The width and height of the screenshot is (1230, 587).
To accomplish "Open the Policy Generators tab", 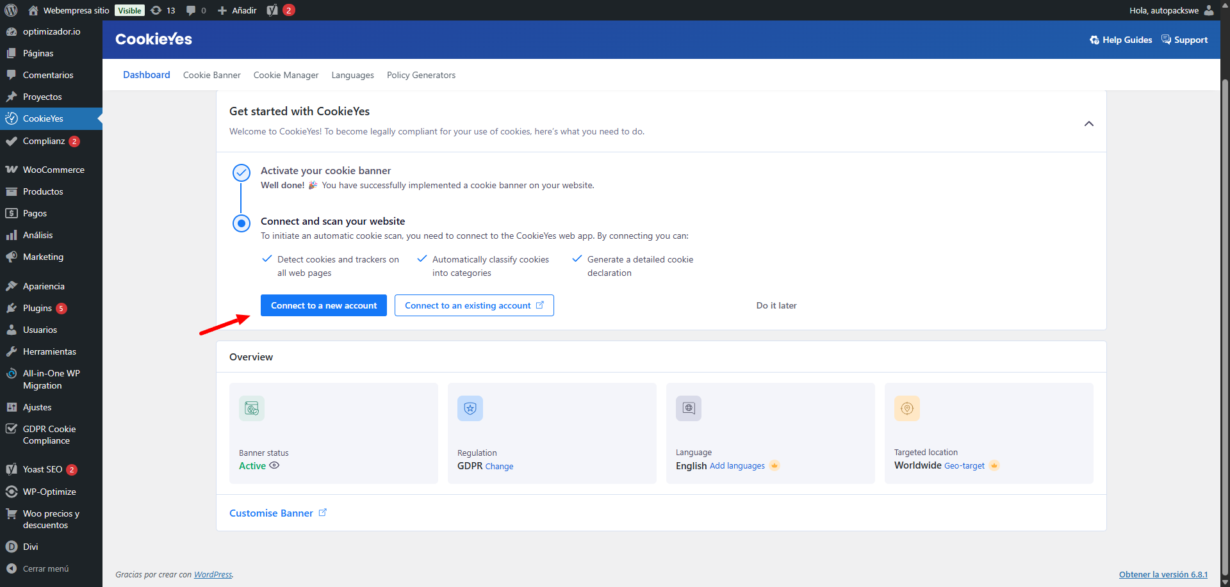I will (x=421, y=75).
